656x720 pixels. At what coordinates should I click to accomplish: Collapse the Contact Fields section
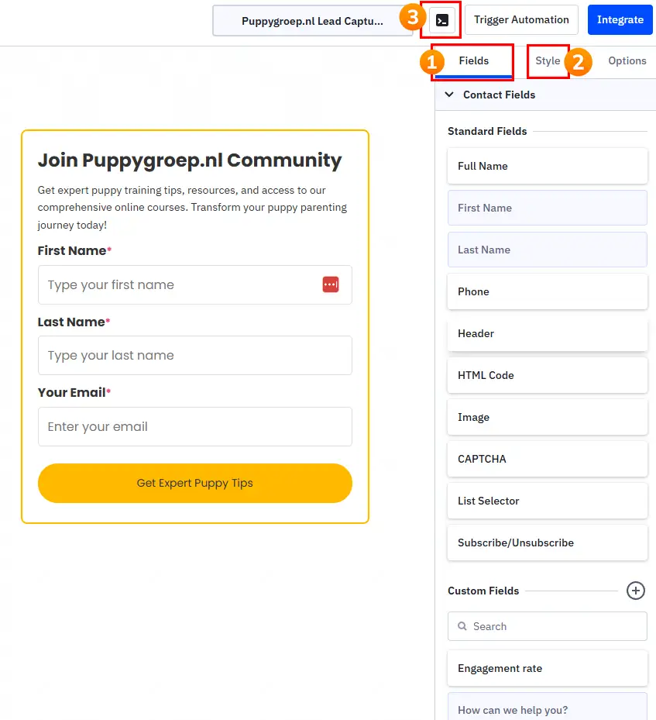click(449, 95)
